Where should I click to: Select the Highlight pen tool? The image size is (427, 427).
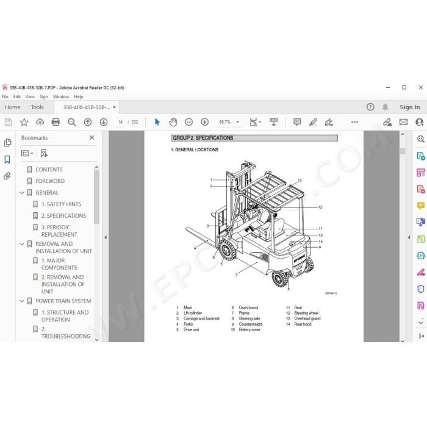[313, 122]
